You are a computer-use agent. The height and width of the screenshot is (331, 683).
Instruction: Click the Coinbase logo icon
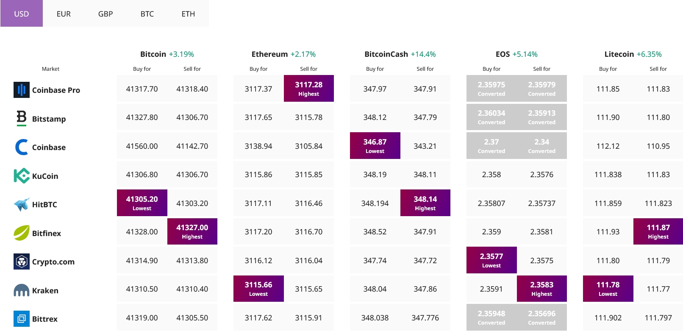22,147
